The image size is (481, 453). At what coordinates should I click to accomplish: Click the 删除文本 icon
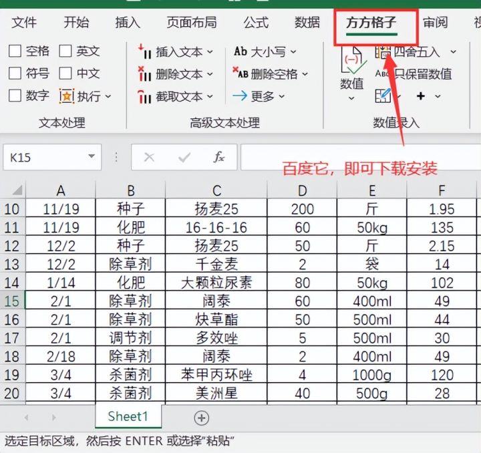pos(145,74)
